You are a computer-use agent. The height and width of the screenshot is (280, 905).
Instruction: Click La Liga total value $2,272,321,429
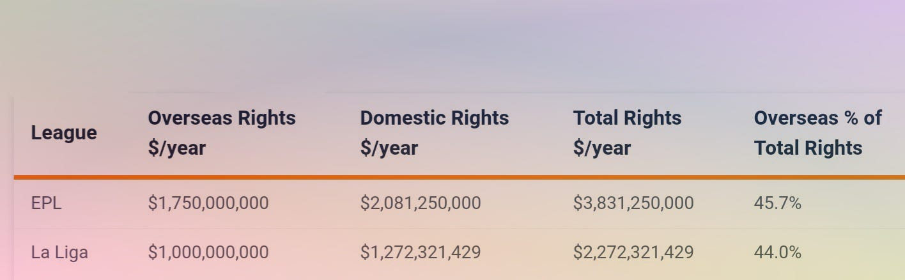point(633,253)
